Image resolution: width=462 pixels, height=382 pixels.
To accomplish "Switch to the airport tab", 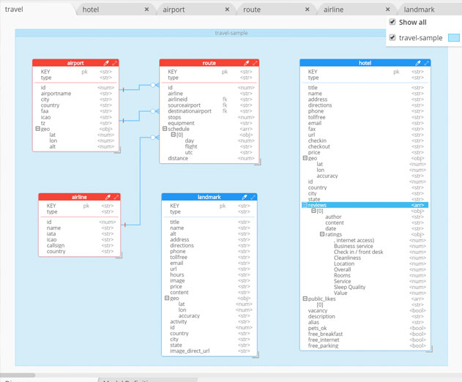I will pyautogui.click(x=174, y=10).
